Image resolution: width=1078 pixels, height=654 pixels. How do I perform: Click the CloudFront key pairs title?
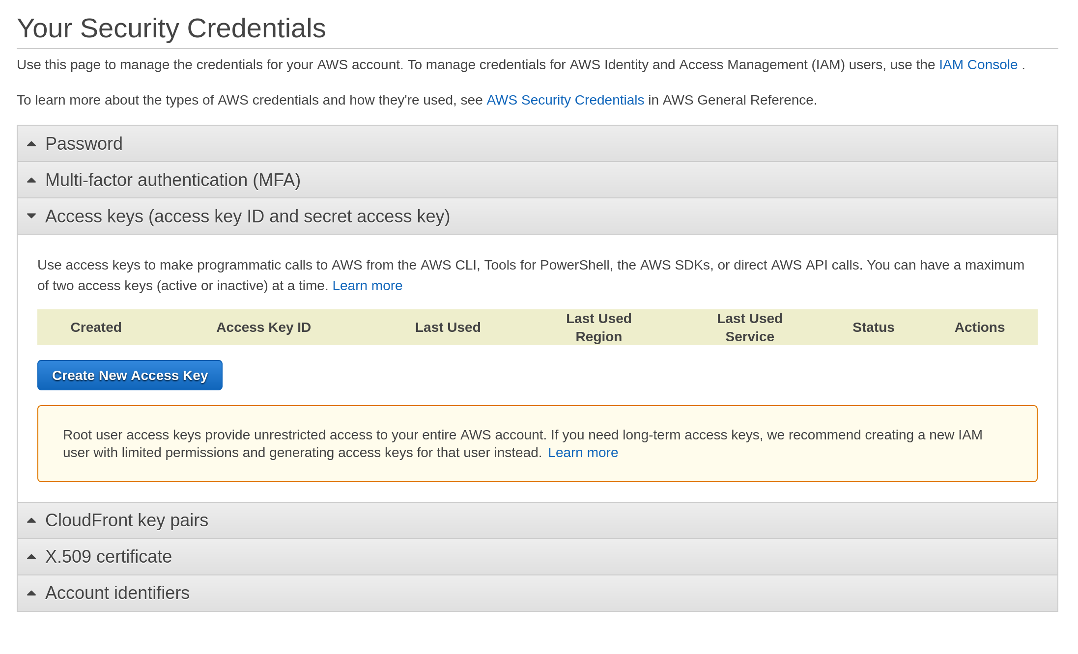[x=127, y=520]
